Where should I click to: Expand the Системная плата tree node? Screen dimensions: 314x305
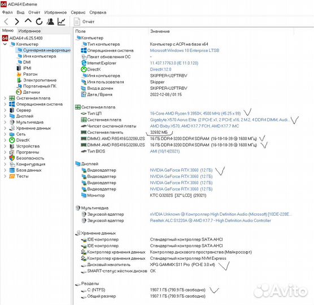point(5,98)
